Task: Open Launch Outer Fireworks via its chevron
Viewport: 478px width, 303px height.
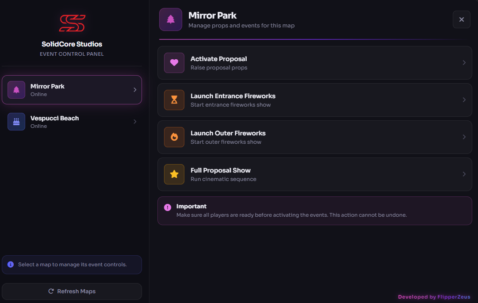Action: 464,137
